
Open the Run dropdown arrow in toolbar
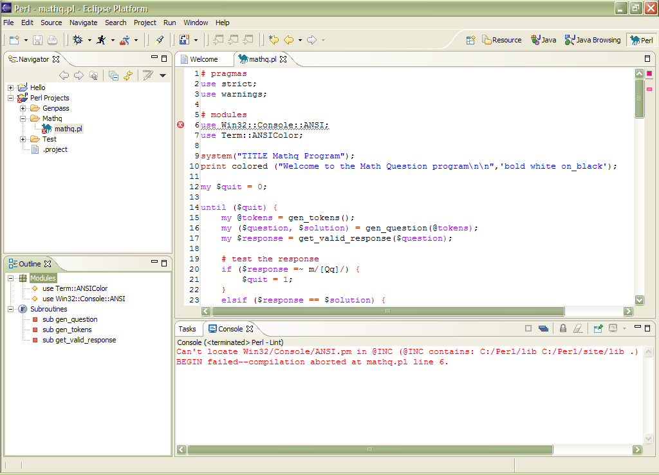pyautogui.click(x=113, y=40)
